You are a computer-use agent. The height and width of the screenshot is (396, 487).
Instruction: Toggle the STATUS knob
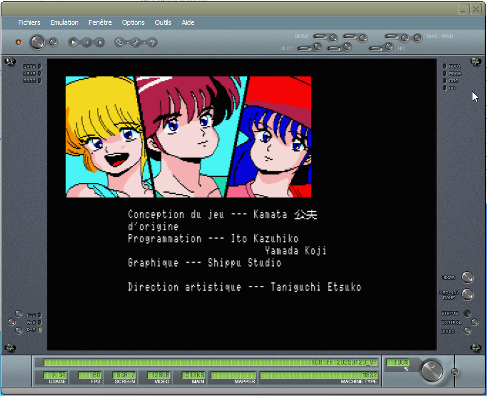pyautogui.click(x=467, y=313)
